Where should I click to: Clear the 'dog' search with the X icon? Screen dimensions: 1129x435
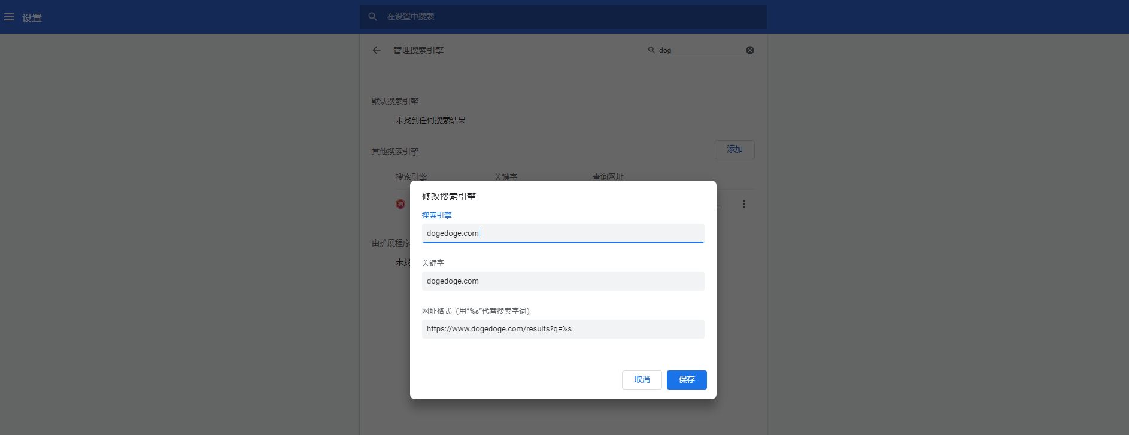(749, 50)
